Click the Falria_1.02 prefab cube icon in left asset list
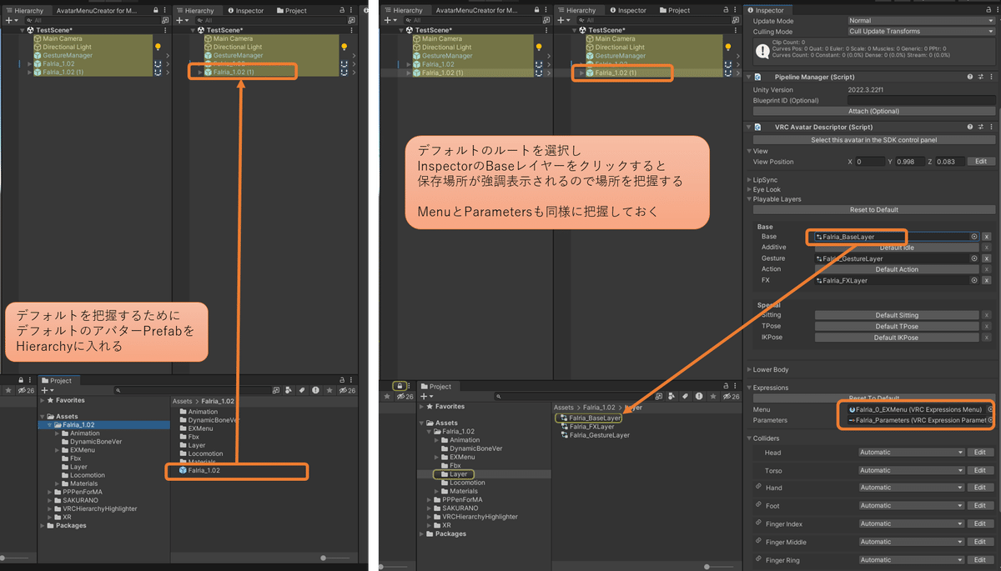Screen dimensions: 1001x571 [182, 471]
